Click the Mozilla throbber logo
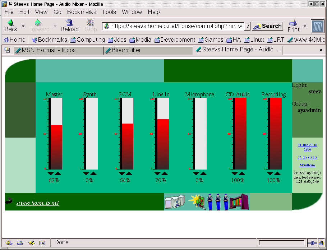Image resolution: width=327 pixels, height=250 pixels. pos(317,26)
